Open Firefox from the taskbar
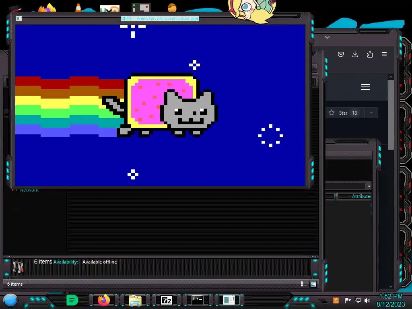The height and width of the screenshot is (309, 412). click(103, 300)
